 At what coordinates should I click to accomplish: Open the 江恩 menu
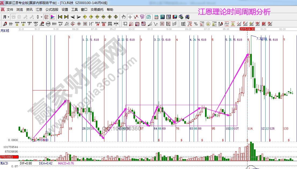coord(39,9)
